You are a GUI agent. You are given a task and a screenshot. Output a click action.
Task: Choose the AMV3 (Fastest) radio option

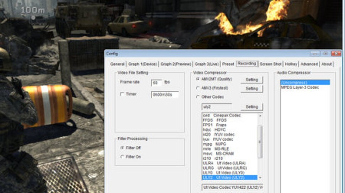pos(198,88)
